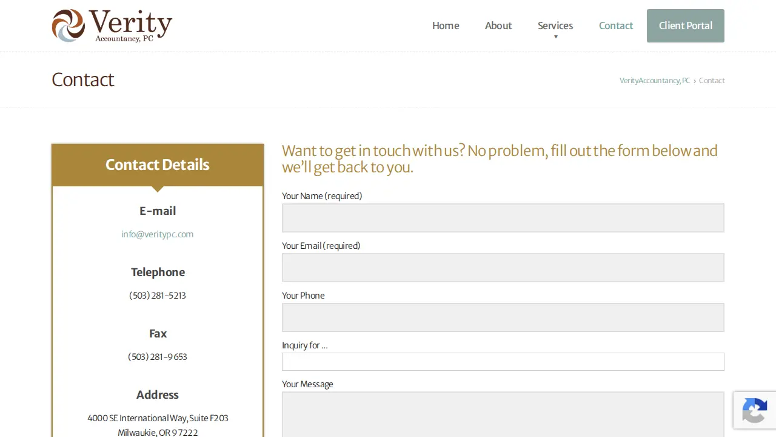
Task: Click the Milwaukie, OR 97222 address line
Action: click(158, 433)
